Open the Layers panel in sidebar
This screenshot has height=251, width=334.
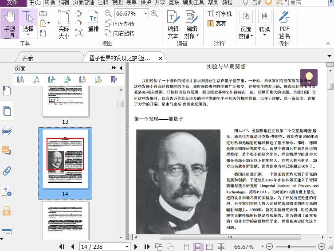click(7, 131)
